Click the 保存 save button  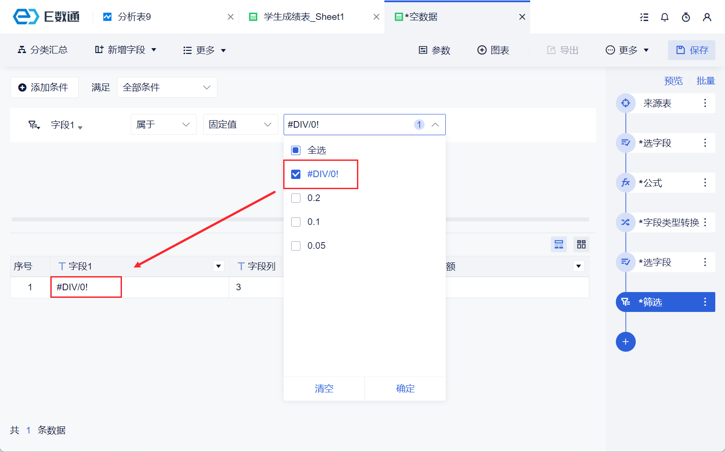click(692, 50)
